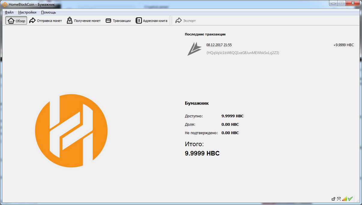
Task: Minimize the HomeBlockCoin window
Action: 333,3
